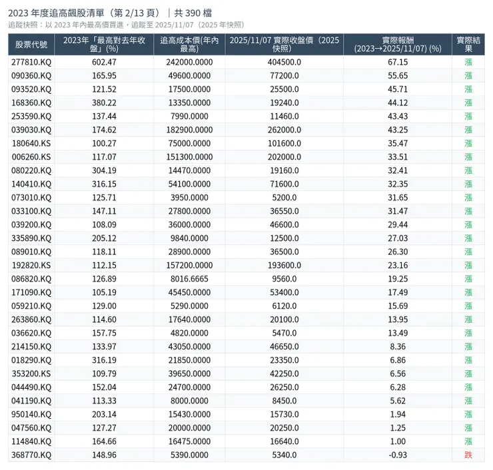Select stock code 039200.KQ
Viewport: 493px width, 470px height.
[31, 224]
